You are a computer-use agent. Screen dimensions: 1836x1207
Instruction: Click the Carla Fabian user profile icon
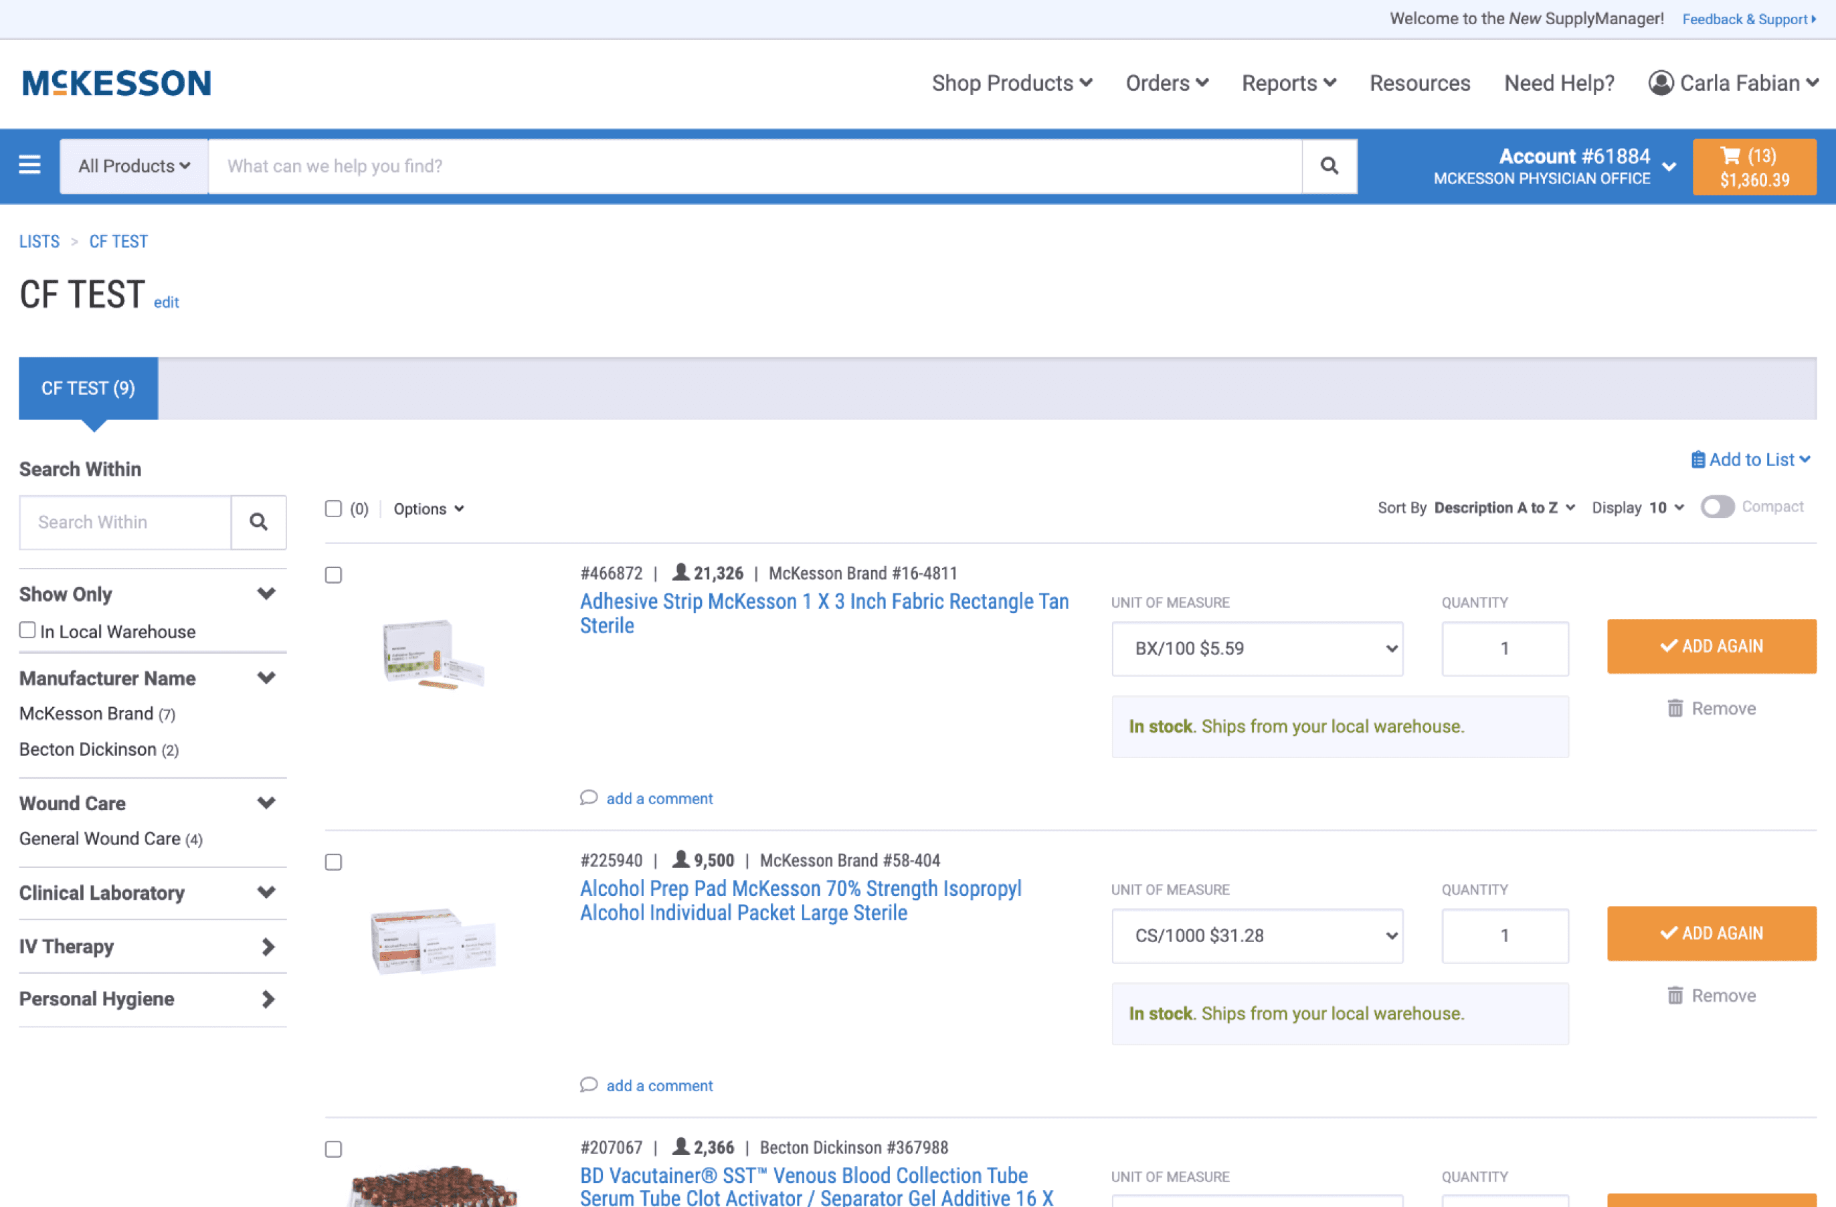[1660, 82]
